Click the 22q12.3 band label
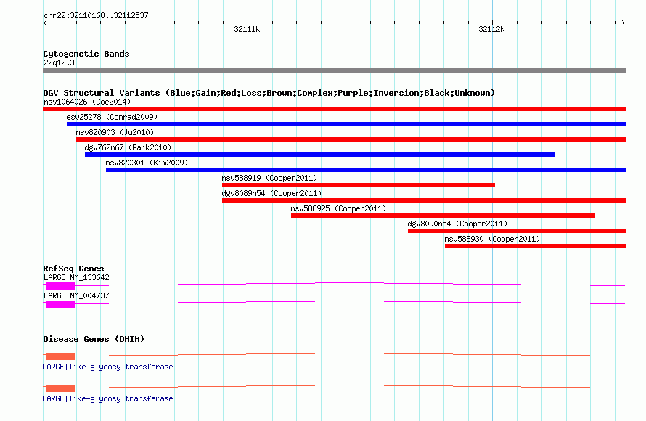Screen dimensions: 646x421 pyautogui.click(x=59, y=62)
